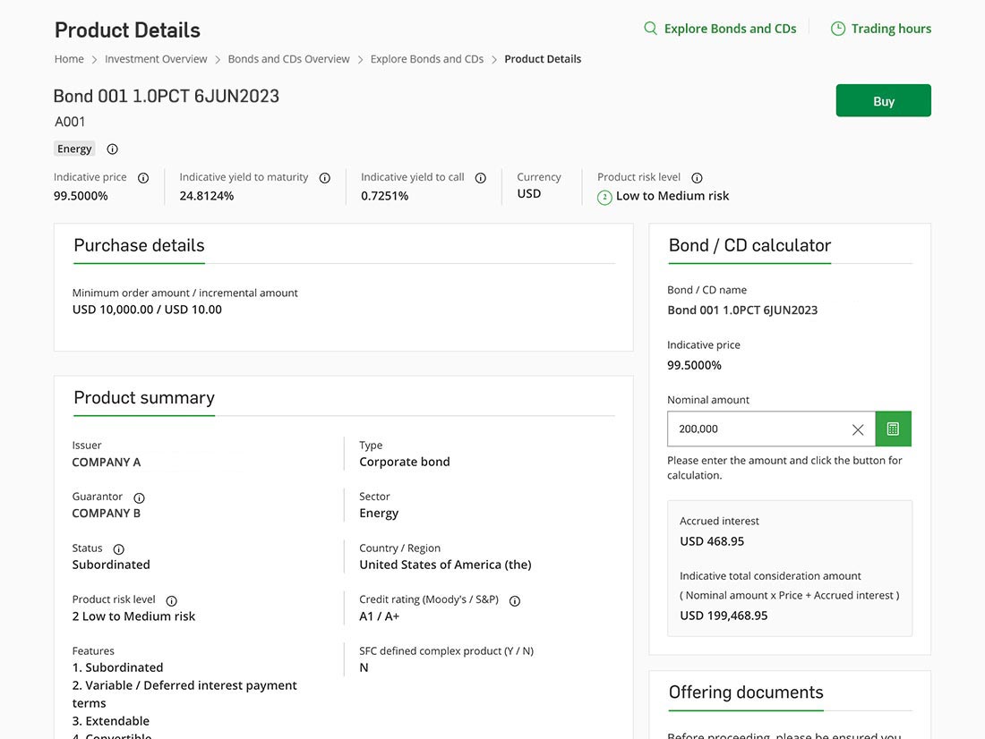Click United States of America (the)
The image size is (985, 739).
point(445,565)
